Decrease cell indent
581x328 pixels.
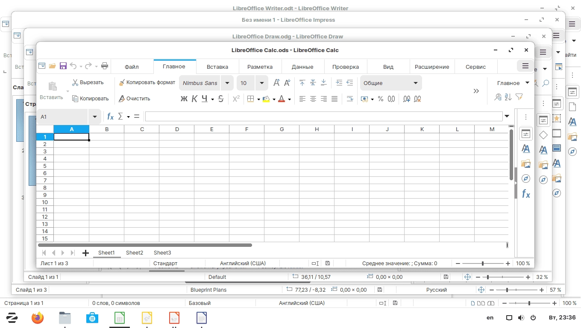[350, 83]
